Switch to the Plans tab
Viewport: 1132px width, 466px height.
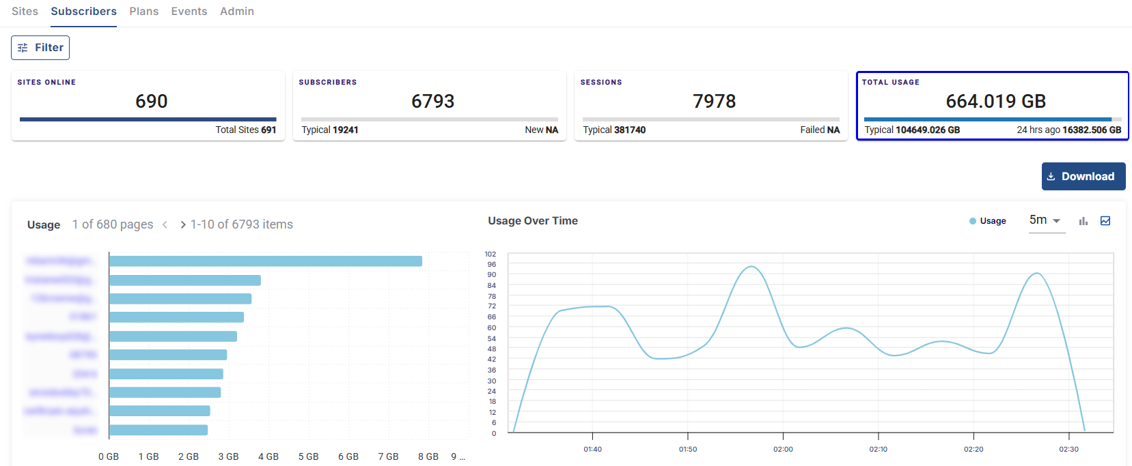[143, 12]
